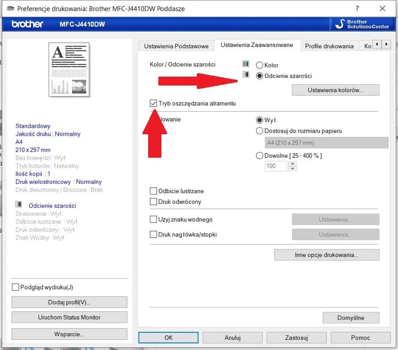Switch to Ustawienia Podstawowe tab

coord(176,46)
